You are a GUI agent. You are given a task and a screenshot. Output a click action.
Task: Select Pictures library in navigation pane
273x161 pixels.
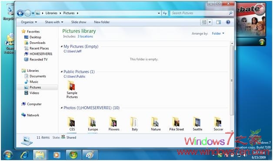37,87
